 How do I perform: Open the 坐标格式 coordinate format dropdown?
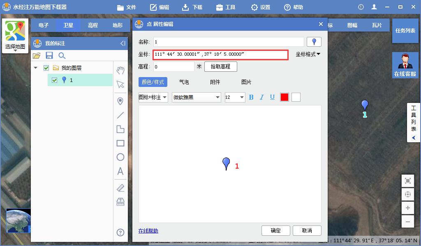point(308,55)
